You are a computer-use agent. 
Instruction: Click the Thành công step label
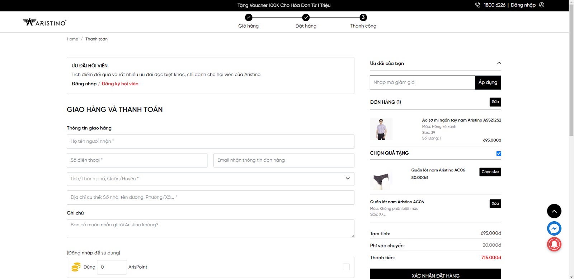tap(363, 26)
